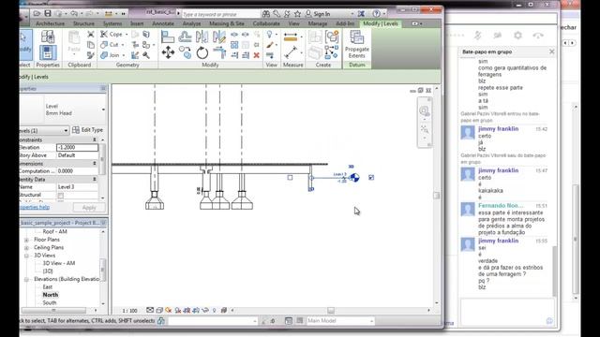This screenshot has width=600, height=337.
Task: Click the Elevation value field -1.2000
Action: click(x=77, y=147)
